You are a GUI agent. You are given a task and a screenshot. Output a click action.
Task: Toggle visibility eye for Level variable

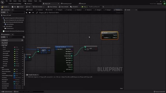coord(23,49)
